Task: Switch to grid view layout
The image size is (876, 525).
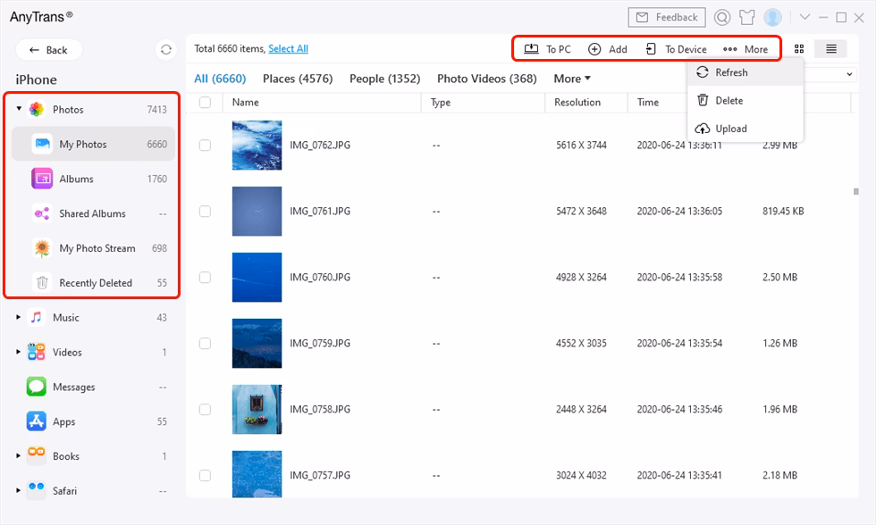Action: 799,49
